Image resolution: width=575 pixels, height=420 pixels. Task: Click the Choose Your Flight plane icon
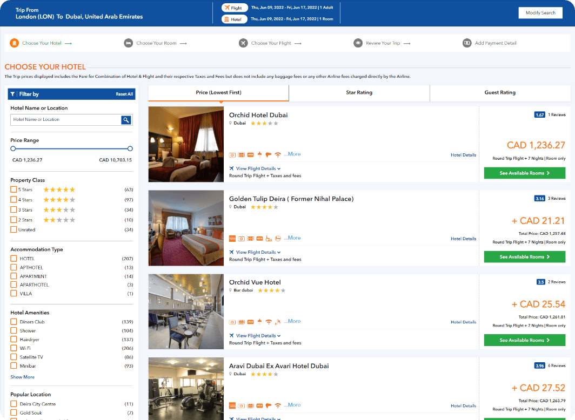coord(243,43)
